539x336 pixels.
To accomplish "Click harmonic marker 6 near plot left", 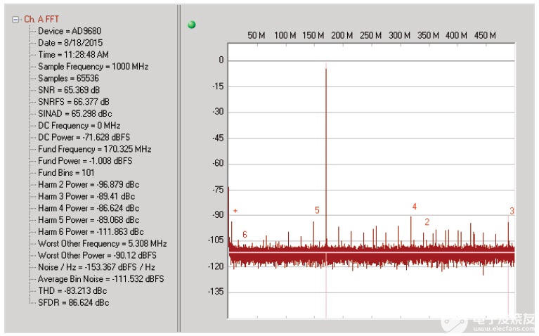I will [x=245, y=234].
